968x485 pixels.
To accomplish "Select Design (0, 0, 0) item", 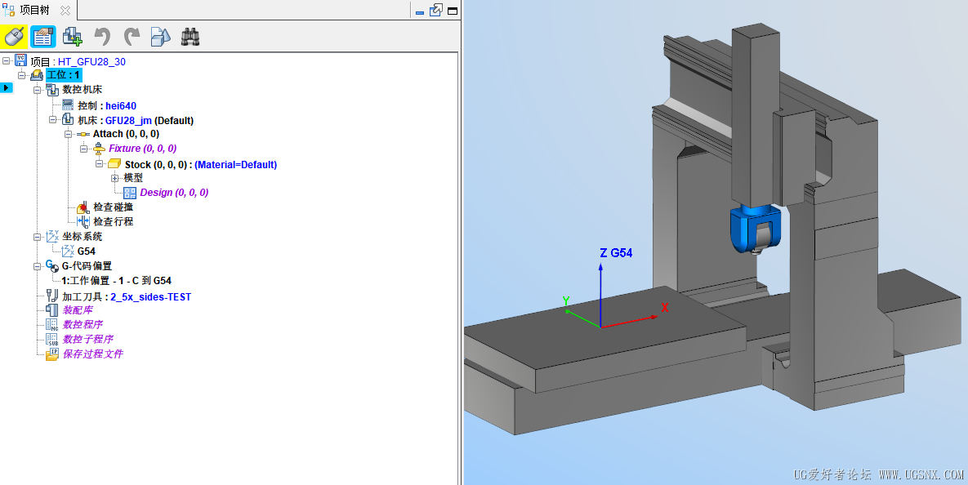I will pyautogui.click(x=174, y=193).
